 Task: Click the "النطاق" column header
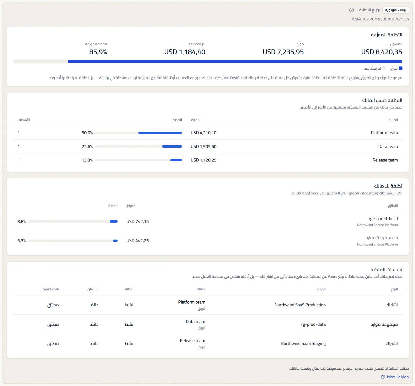393,206
